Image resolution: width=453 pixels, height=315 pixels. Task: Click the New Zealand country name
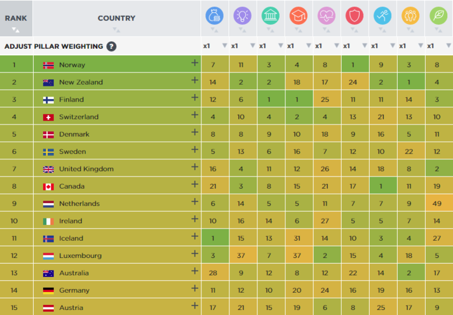(x=81, y=82)
